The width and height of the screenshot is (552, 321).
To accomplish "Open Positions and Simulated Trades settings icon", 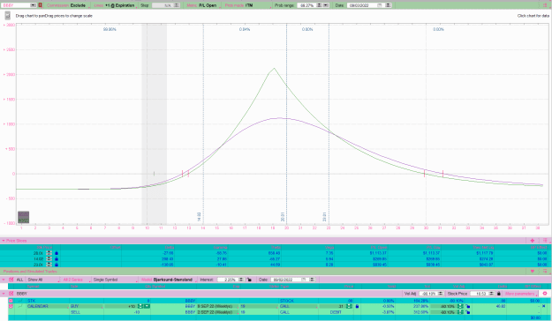I will tap(545, 272).
